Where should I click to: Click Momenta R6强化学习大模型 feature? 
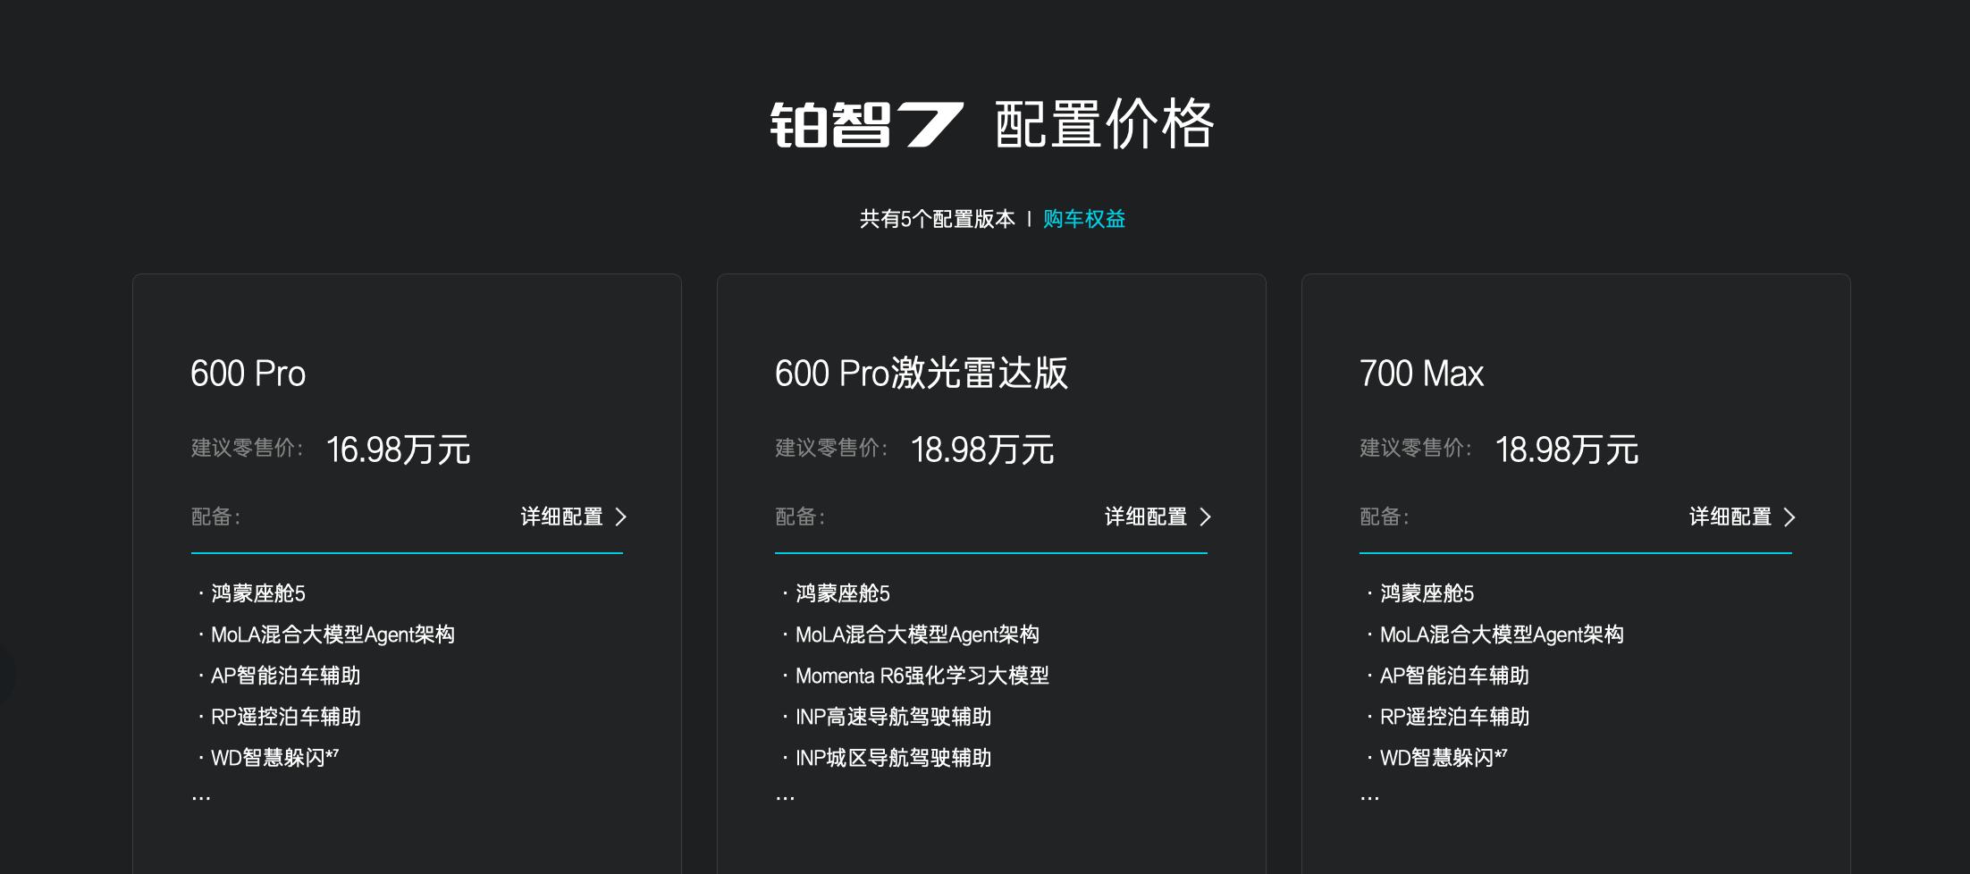pyautogui.click(x=922, y=676)
